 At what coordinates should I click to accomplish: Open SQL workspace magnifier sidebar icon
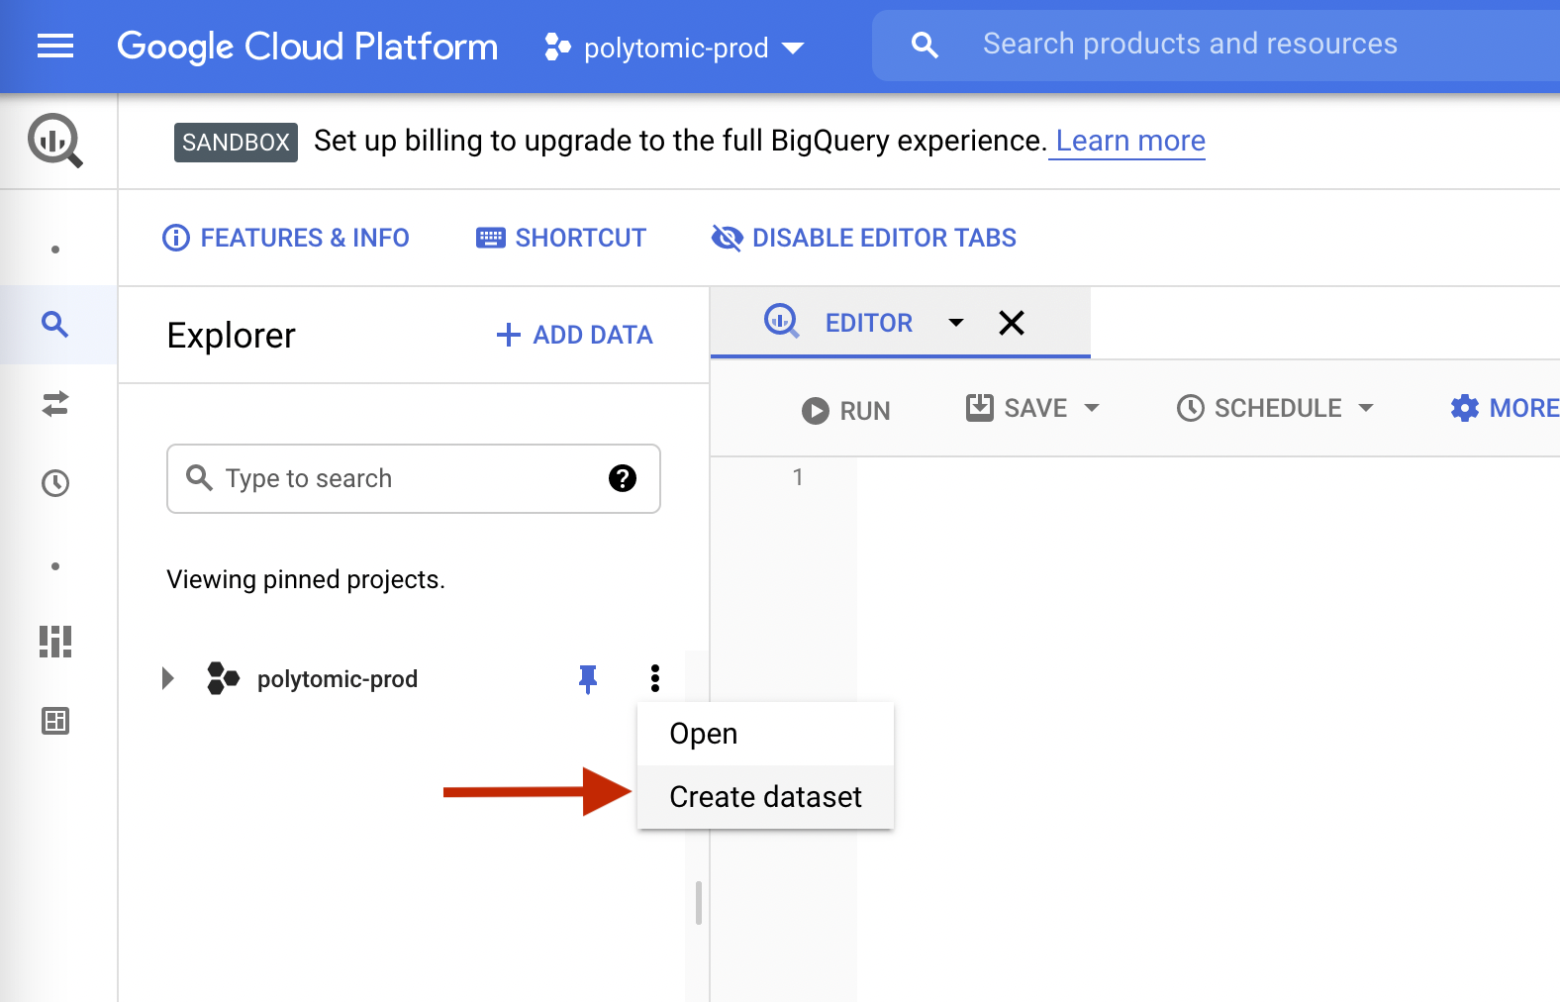[55, 325]
